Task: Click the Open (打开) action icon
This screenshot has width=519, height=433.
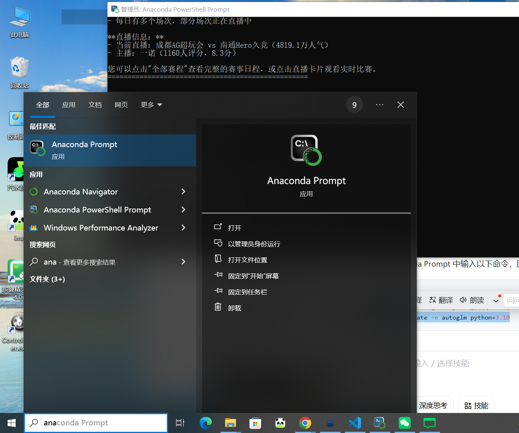Action: tap(218, 227)
